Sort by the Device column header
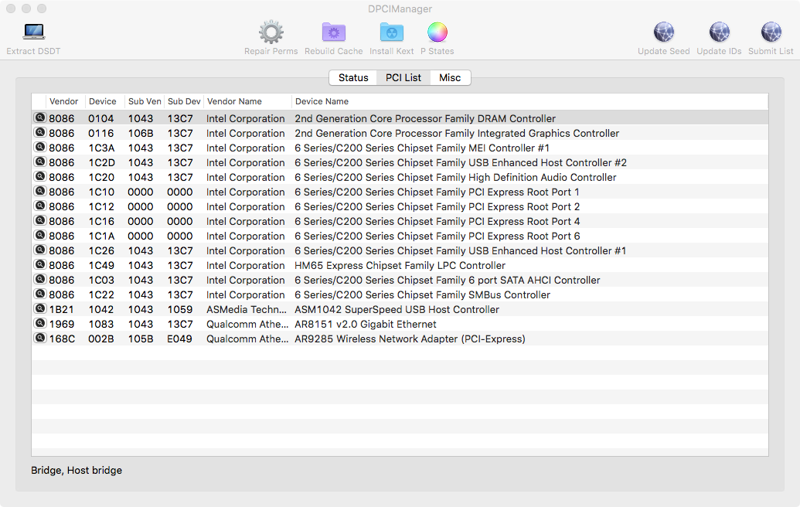Screen dimensions: 800x507 pos(103,101)
